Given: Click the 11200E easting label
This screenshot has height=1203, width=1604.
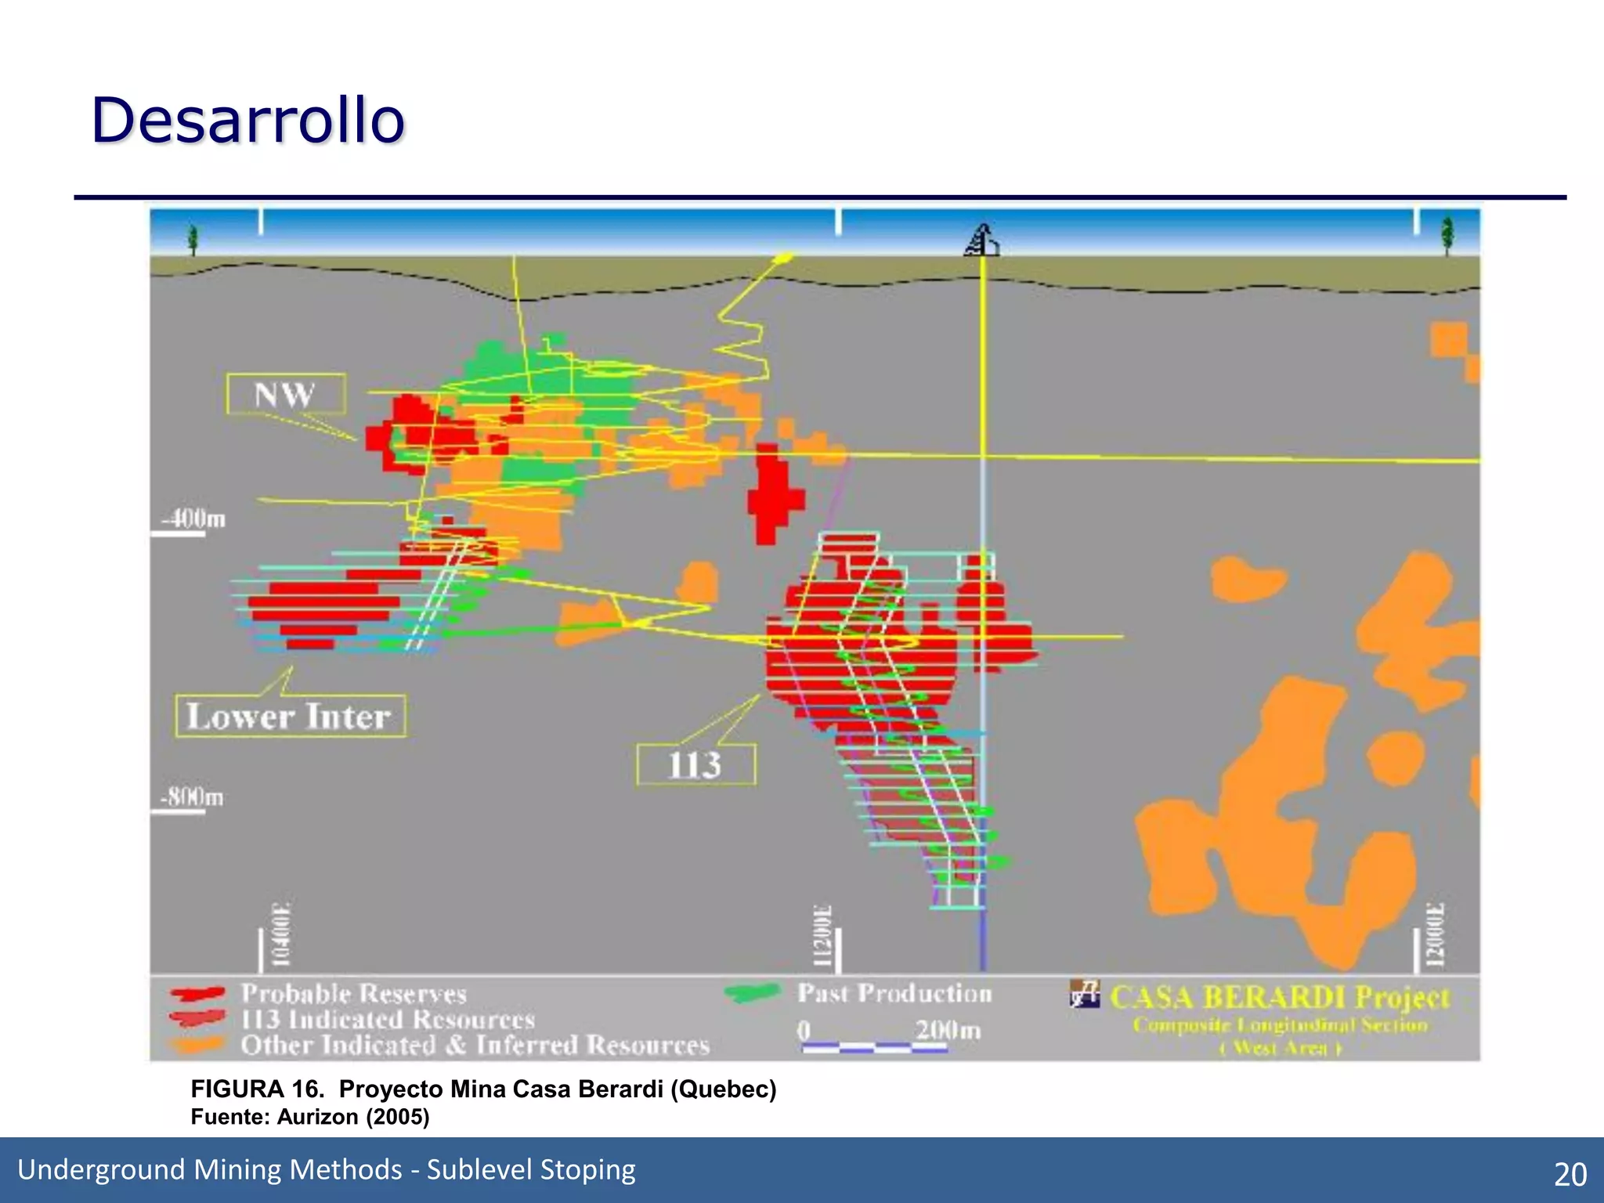Looking at the screenshot, I should pyautogui.click(x=822, y=937).
